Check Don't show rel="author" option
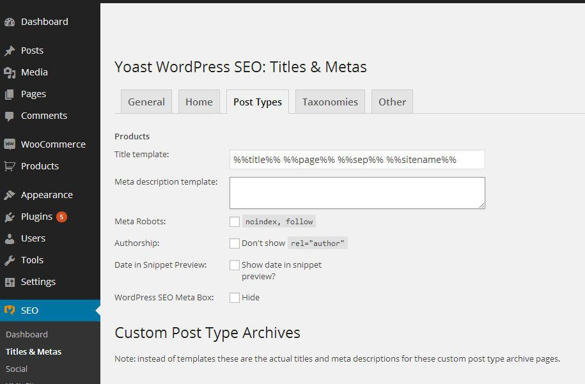Screen dimensions: 585x384 [235, 243]
